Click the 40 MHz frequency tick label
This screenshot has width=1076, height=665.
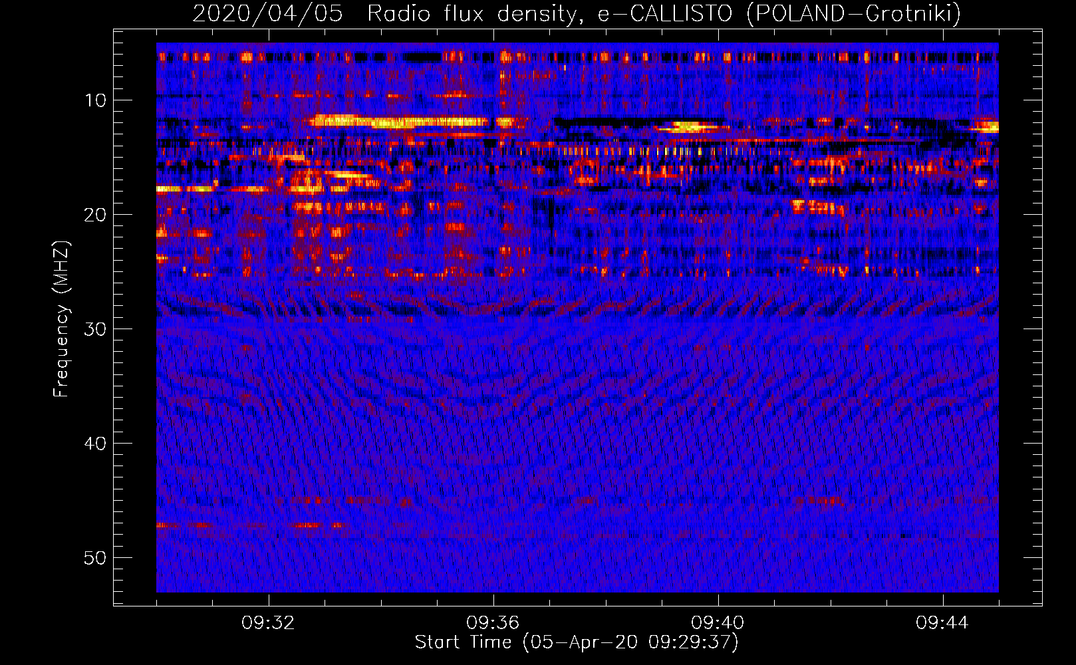(x=96, y=444)
